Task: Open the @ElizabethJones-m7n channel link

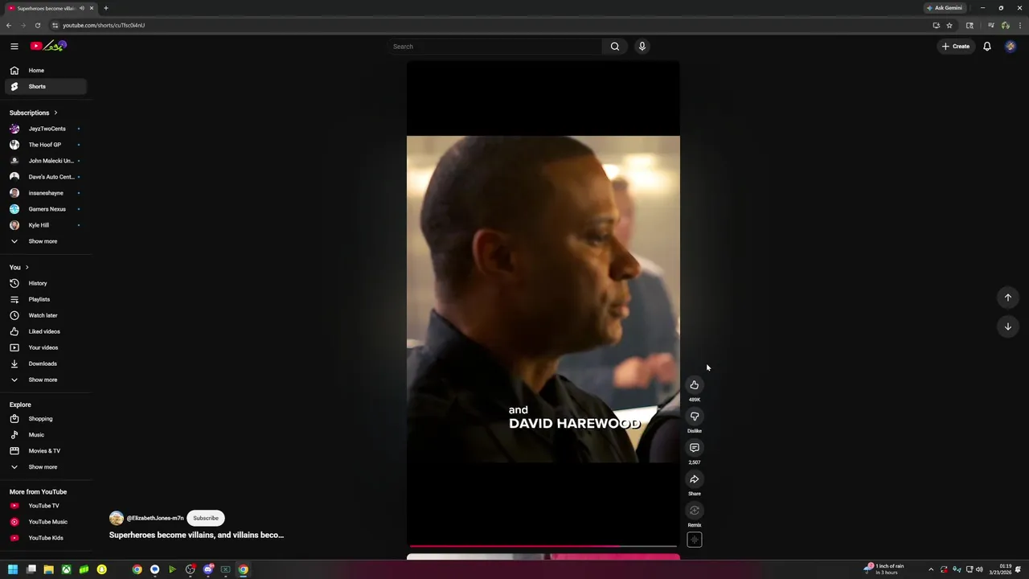Action: coord(155,518)
